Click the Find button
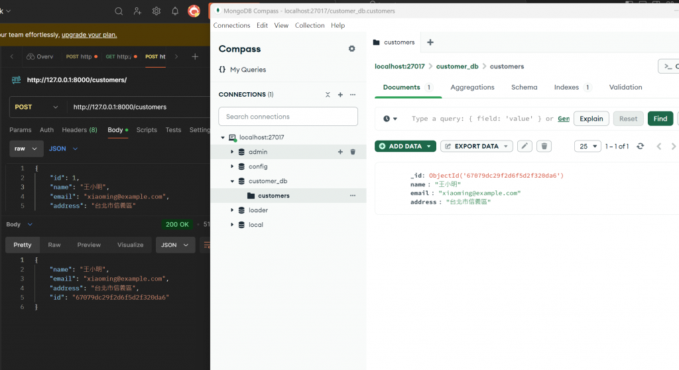 (660, 119)
